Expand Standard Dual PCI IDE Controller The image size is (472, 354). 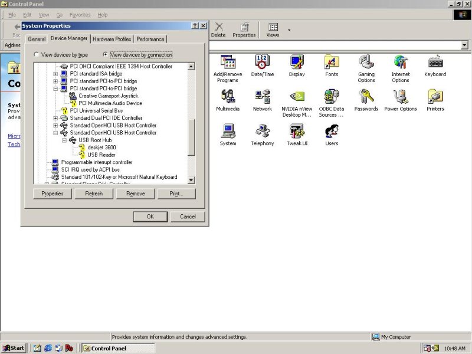pyautogui.click(x=56, y=118)
